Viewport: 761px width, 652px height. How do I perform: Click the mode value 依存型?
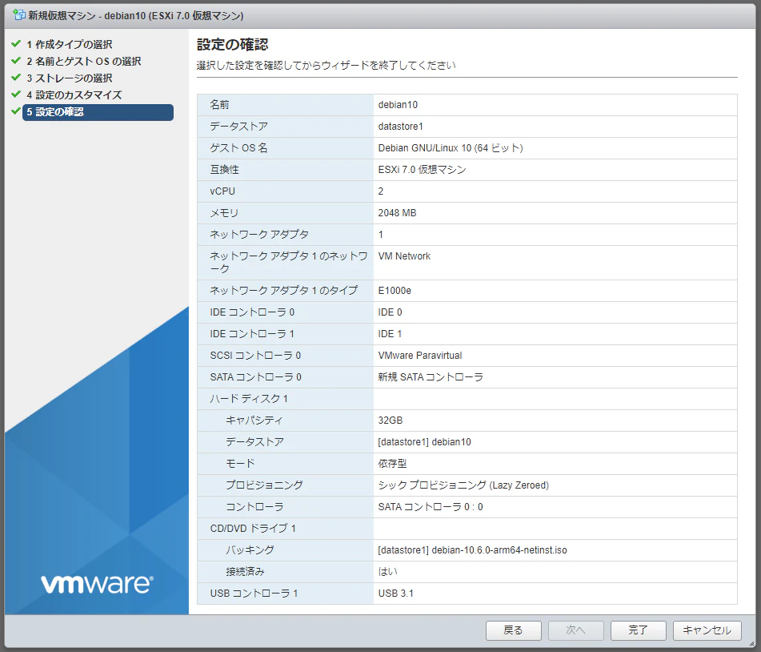click(x=392, y=464)
